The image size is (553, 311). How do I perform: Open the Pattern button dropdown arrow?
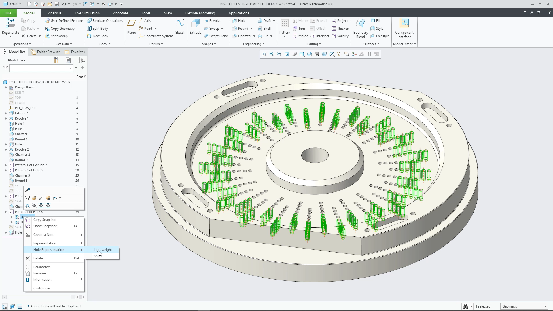click(285, 37)
